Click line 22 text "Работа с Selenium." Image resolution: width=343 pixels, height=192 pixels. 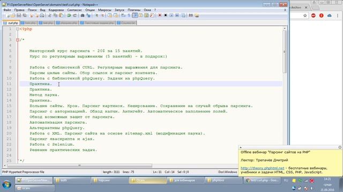coord(52,145)
